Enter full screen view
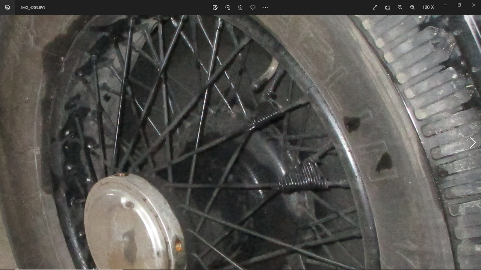The width and height of the screenshot is (481, 270). click(375, 7)
